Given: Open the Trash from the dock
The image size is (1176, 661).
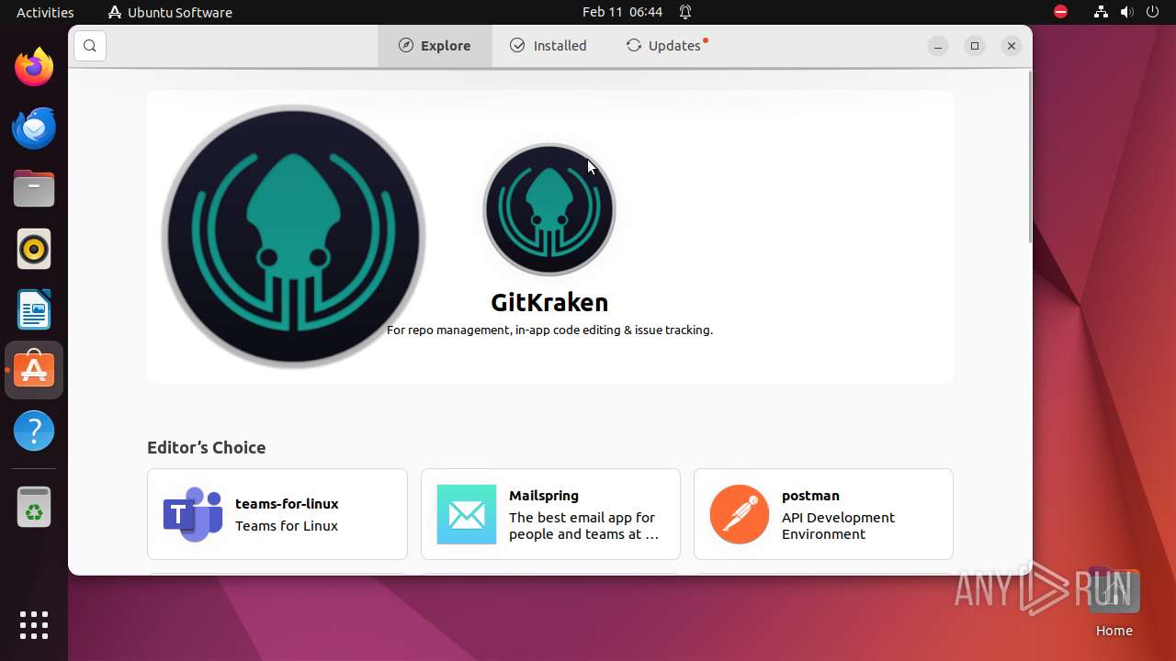Looking at the screenshot, I should point(34,507).
